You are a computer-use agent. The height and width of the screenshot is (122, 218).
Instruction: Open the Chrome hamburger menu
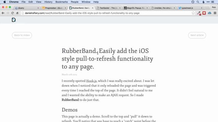click(215, 13)
